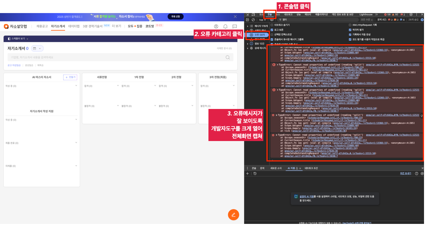Screen dimensions: 426x229
Task: Click the chat message icon in header
Action: pos(235,26)
